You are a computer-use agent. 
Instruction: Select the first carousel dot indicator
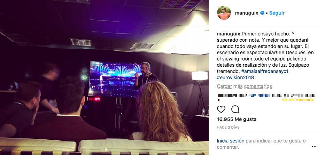[x=102, y=149]
